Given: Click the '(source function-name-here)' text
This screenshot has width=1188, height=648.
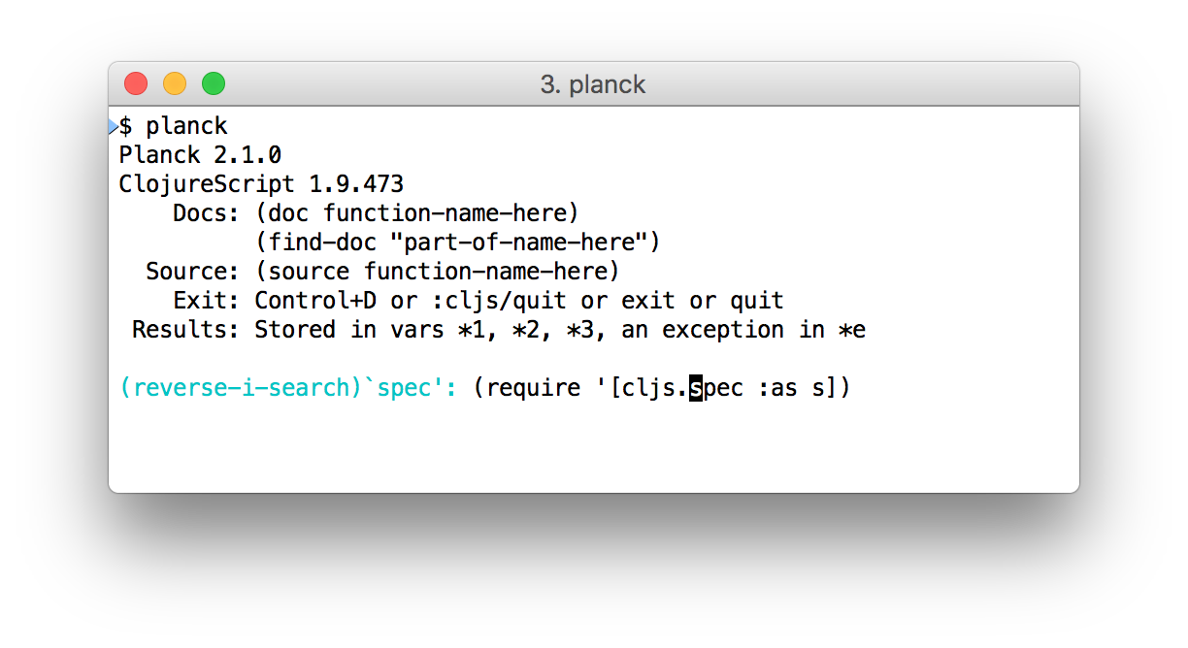Looking at the screenshot, I should click(438, 272).
